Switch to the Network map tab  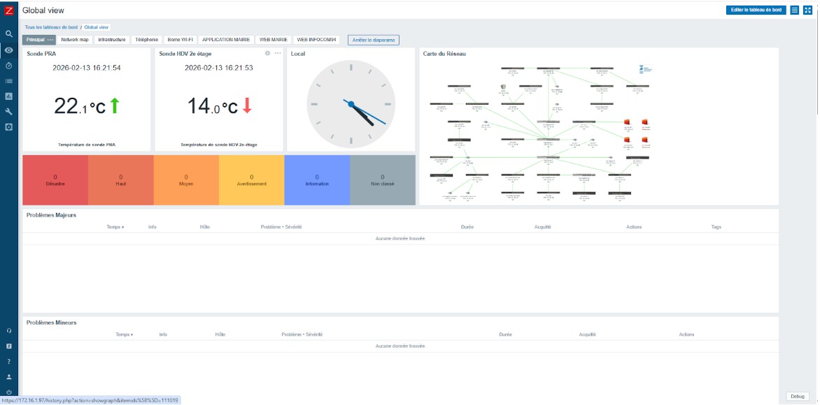pos(75,40)
